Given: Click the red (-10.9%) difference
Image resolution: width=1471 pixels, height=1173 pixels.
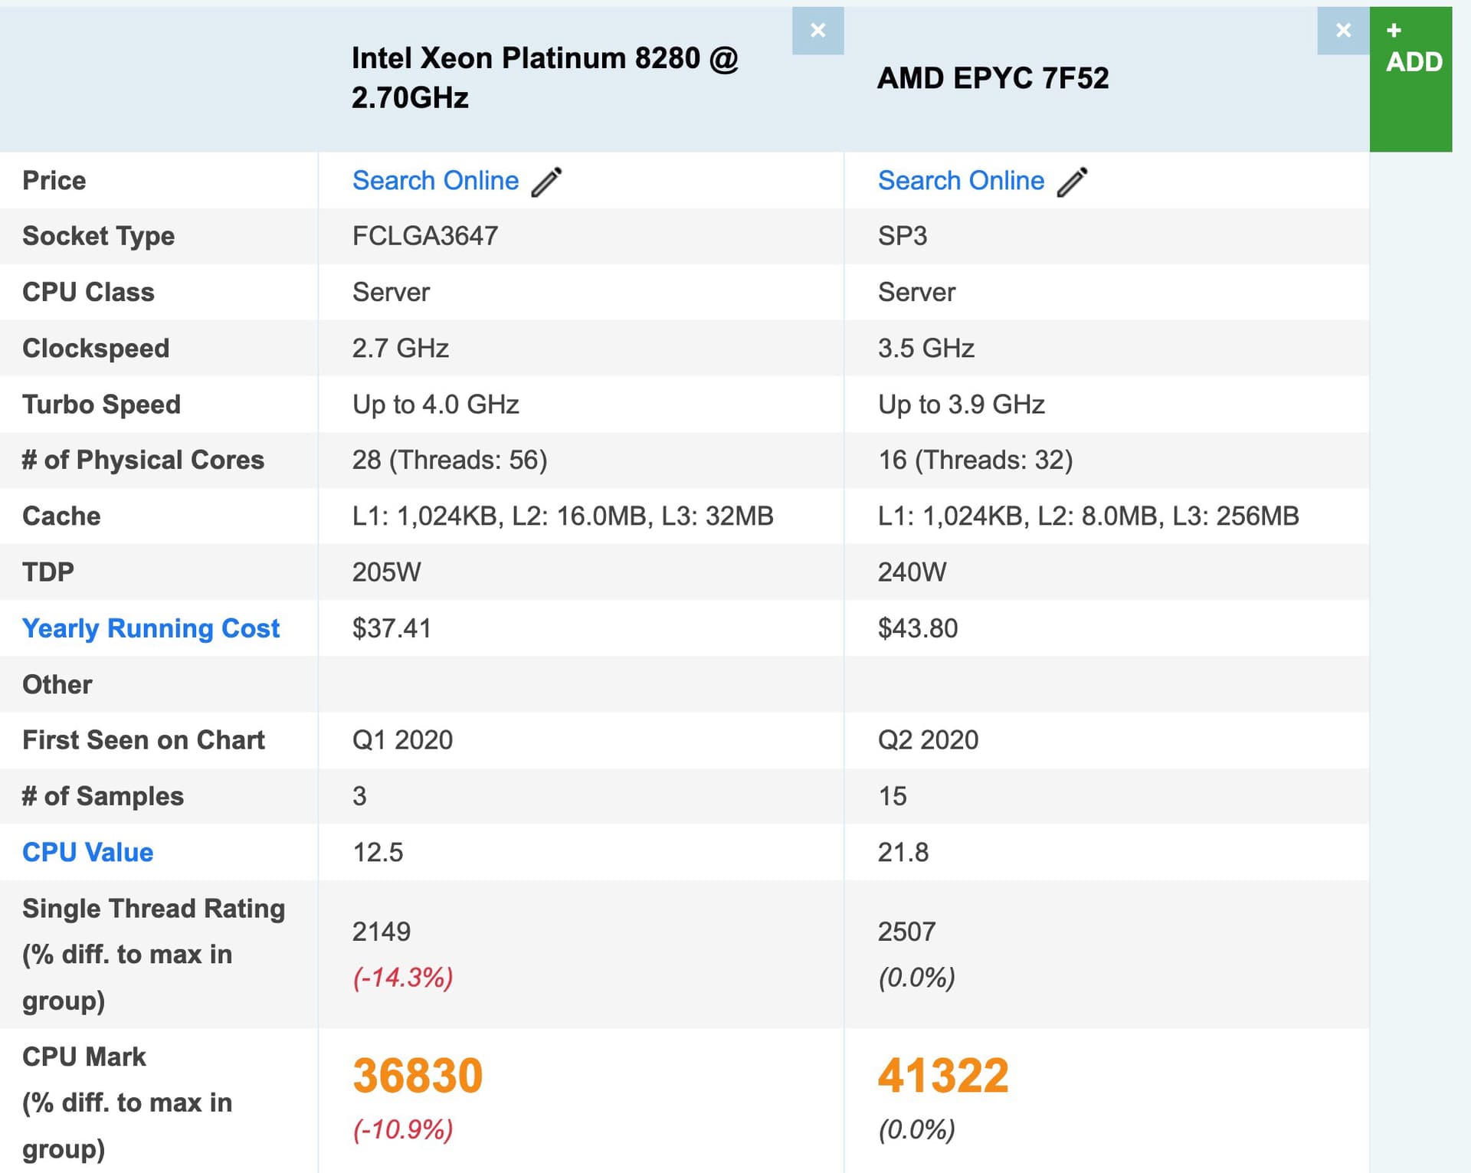Looking at the screenshot, I should tap(403, 1130).
